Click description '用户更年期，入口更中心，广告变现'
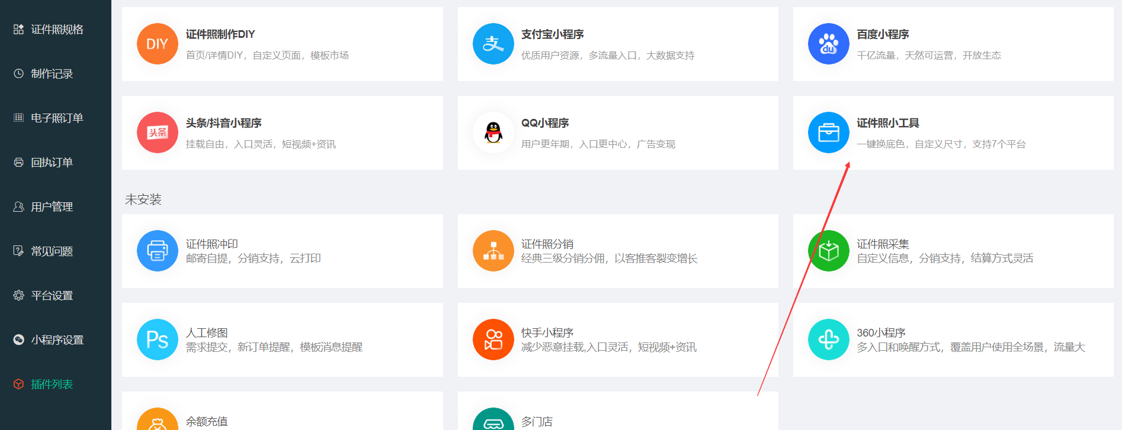Screen dimensions: 1122x430 [598, 144]
